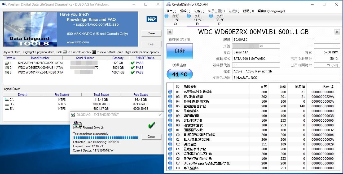Click the Help button in DLGDIAG
343x174 pixels.
coord(151,44)
